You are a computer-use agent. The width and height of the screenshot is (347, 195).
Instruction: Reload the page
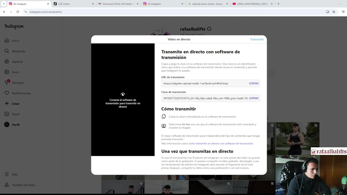click(18, 12)
